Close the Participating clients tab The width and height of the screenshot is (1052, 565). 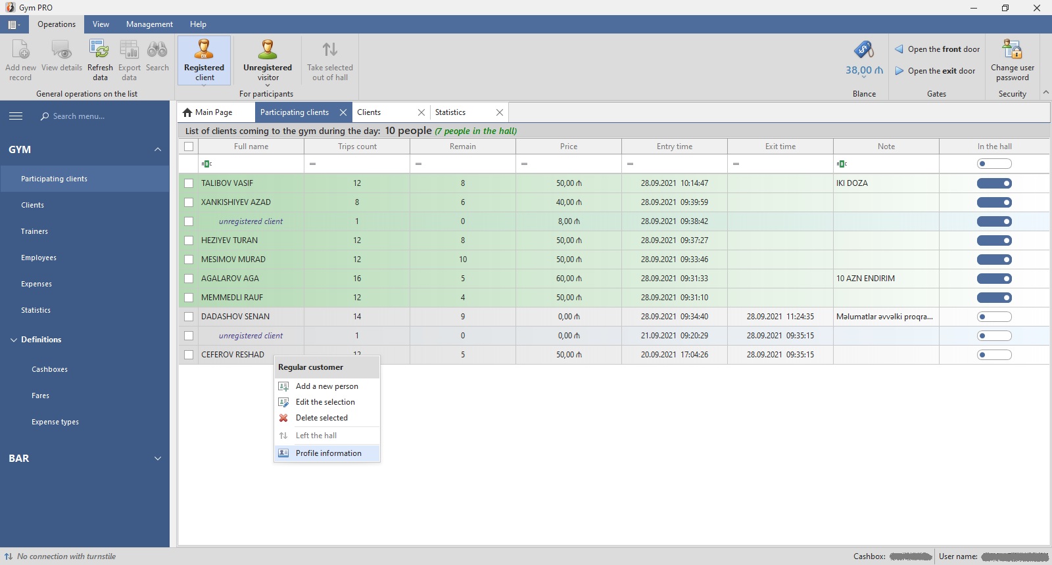(343, 112)
